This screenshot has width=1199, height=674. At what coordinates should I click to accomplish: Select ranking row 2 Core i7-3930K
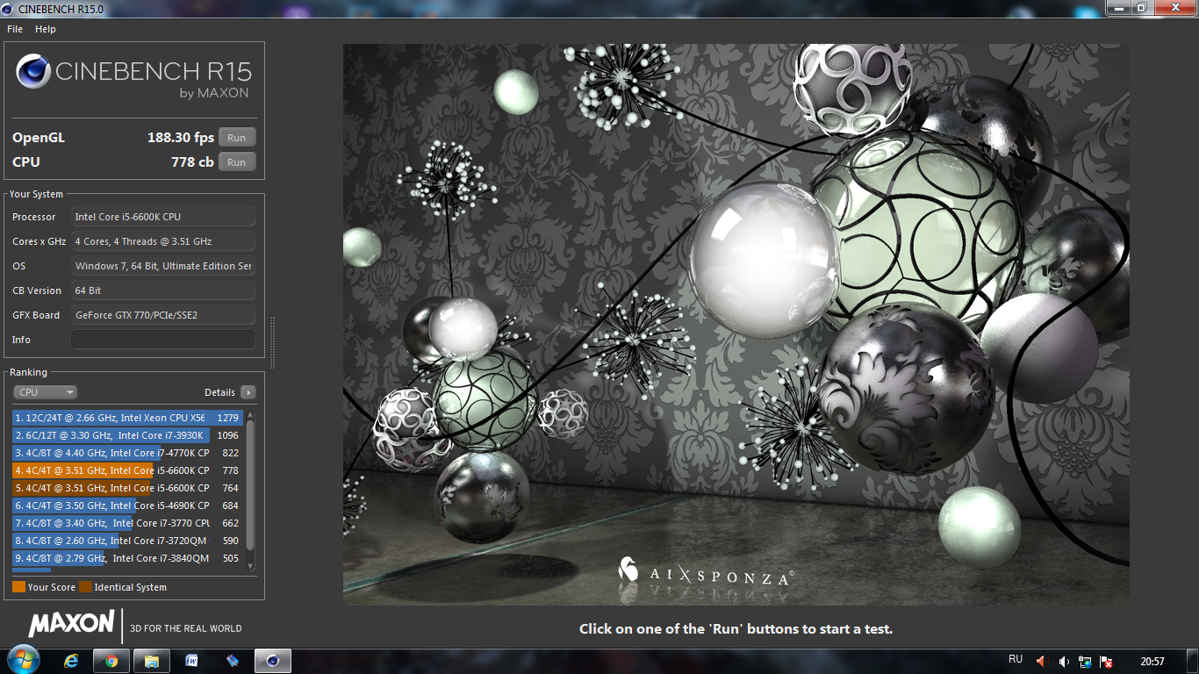[x=127, y=435]
